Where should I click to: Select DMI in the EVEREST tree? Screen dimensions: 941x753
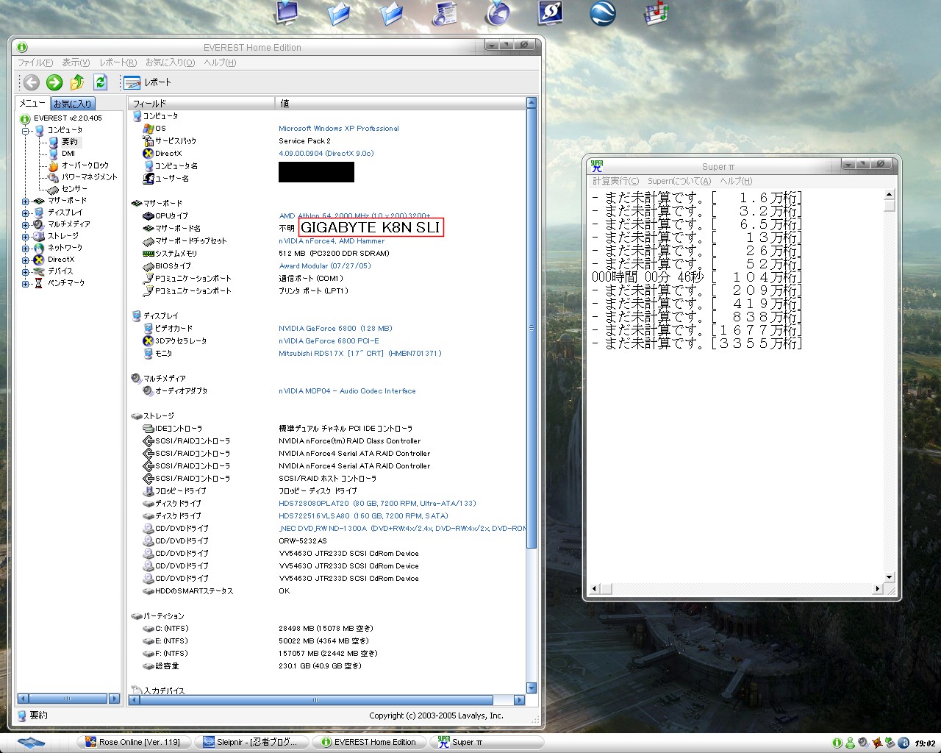(68, 154)
